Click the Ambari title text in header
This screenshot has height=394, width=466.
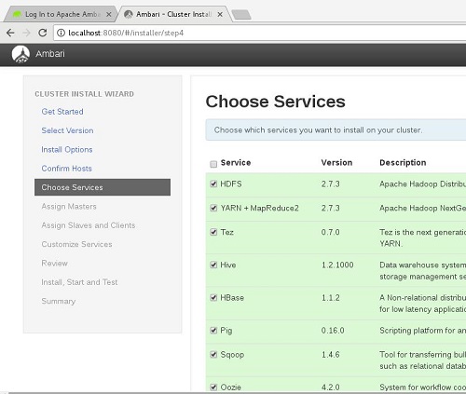(x=50, y=54)
